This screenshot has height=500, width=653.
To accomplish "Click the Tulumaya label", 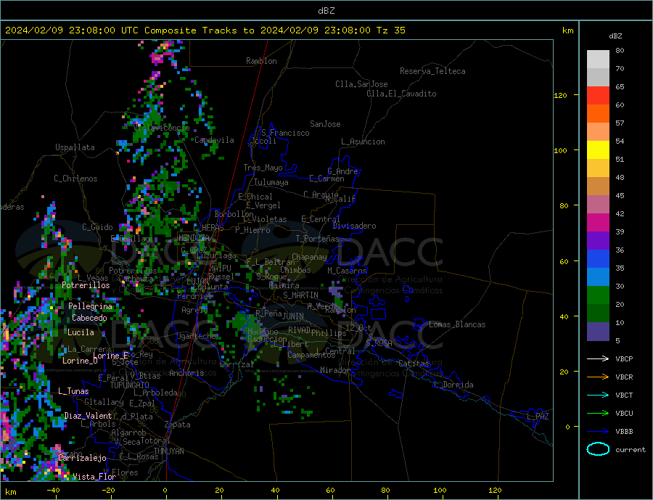I will coord(271,182).
